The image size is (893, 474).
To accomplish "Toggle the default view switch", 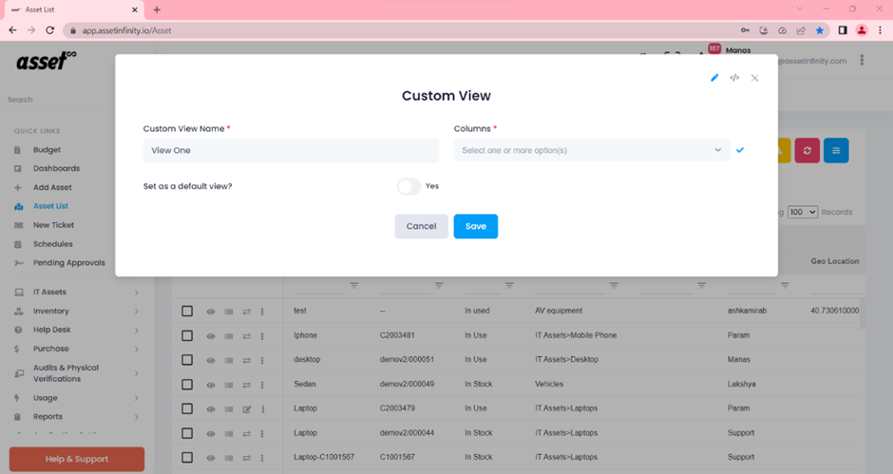I will 408,186.
